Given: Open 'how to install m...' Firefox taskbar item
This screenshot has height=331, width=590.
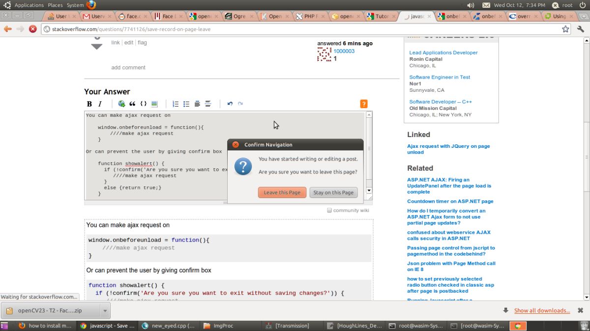Looking at the screenshot, I should point(45,326).
